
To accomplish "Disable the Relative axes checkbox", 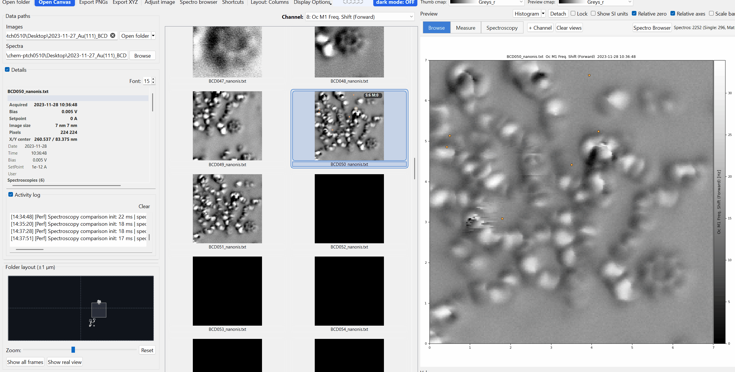I will 673,14.
